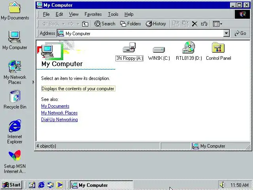
Task: Open the Edit menu
Action: pos(59,14)
